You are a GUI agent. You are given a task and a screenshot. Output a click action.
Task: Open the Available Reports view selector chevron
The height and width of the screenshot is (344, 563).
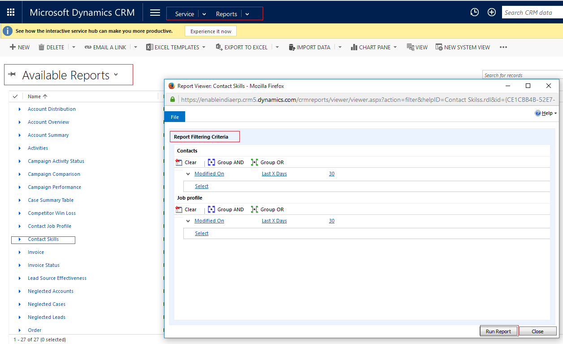click(x=116, y=74)
